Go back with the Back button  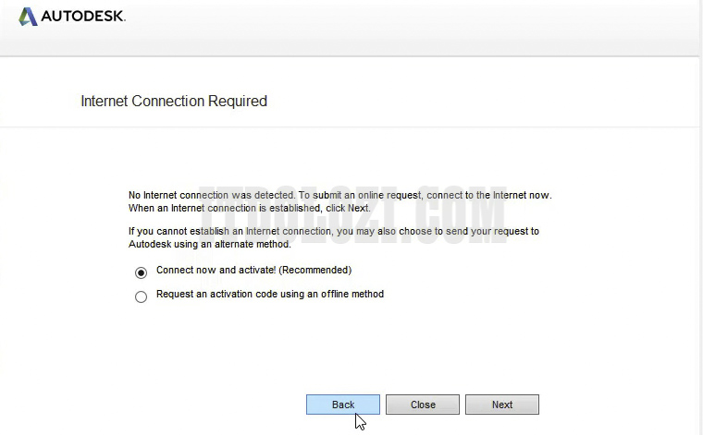pyautogui.click(x=343, y=405)
